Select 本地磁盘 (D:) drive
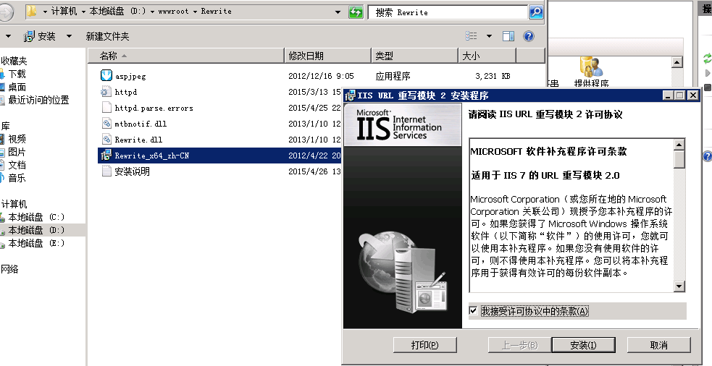Image resolution: width=712 pixels, height=366 pixels. click(36, 231)
